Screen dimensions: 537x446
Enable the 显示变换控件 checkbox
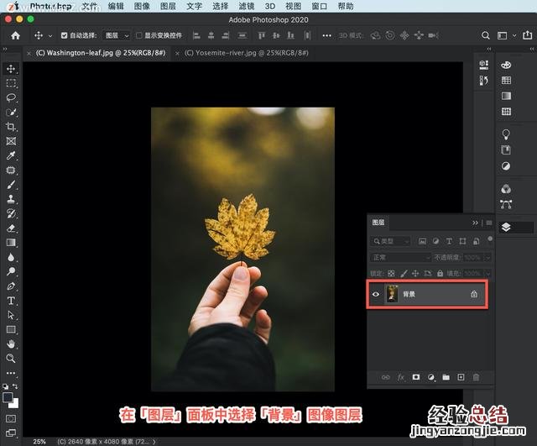coord(140,36)
